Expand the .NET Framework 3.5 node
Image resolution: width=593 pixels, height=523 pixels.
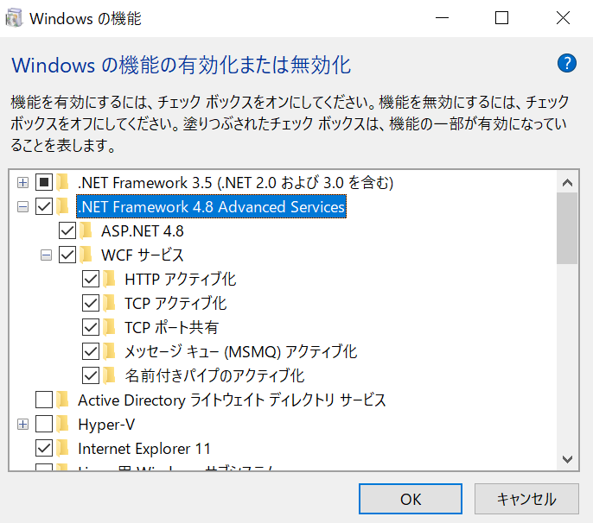(23, 183)
